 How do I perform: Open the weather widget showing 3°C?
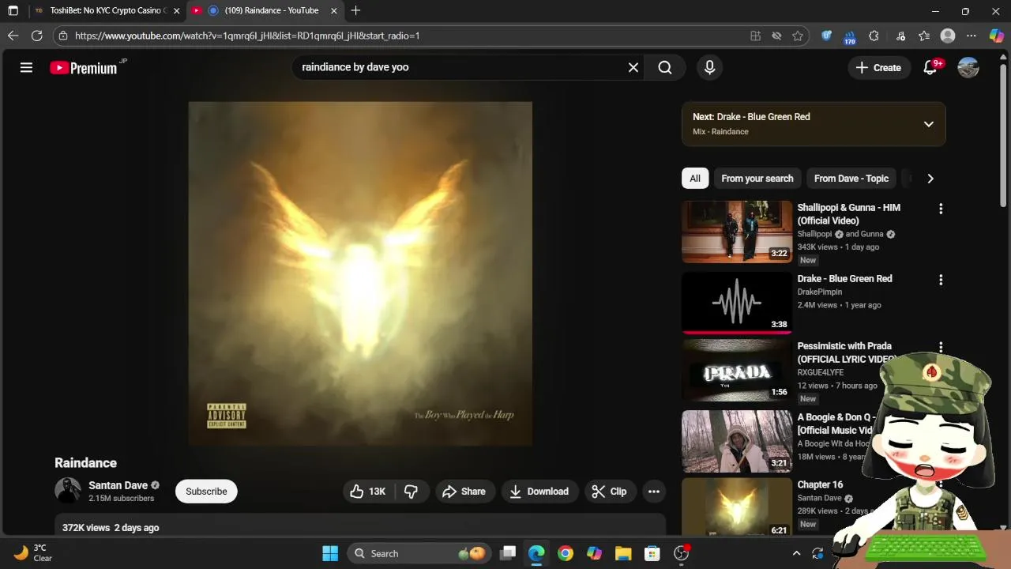click(33, 553)
